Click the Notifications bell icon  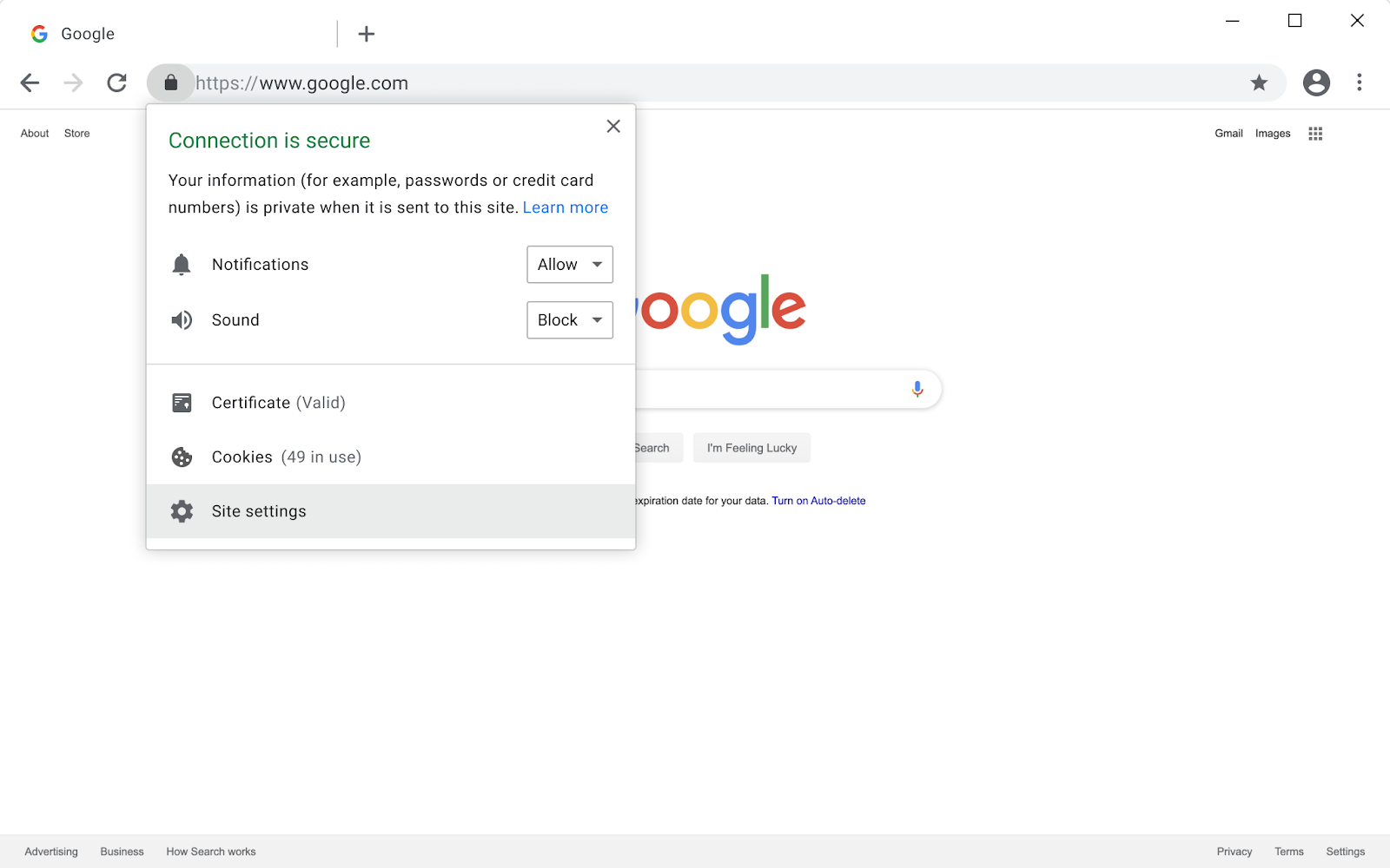click(x=182, y=265)
